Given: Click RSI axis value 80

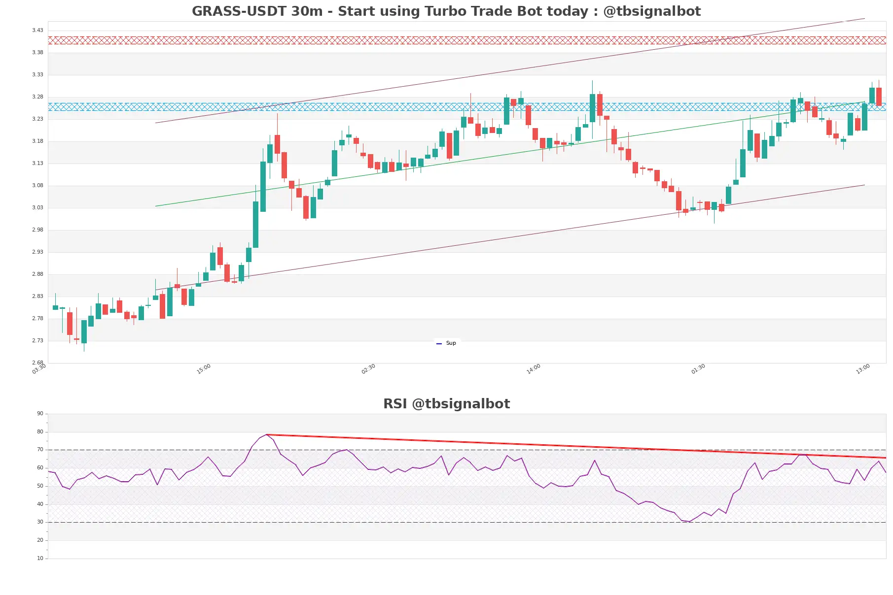Looking at the screenshot, I should point(40,432).
